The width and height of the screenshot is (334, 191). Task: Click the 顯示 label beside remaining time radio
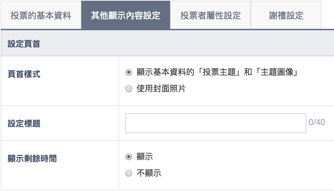coord(145,157)
